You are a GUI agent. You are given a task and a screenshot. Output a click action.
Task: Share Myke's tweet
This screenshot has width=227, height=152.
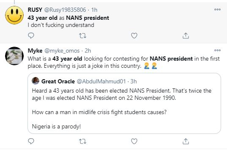[x=186, y=141]
